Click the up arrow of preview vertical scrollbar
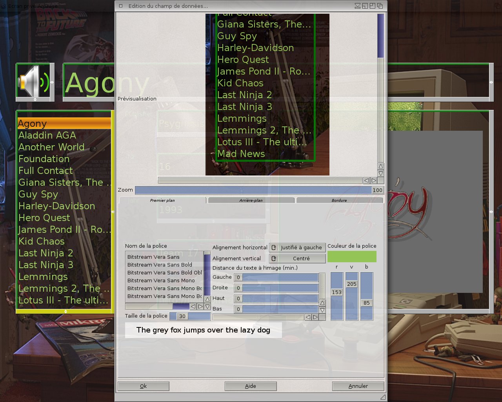The width and height of the screenshot is (502, 402). (x=380, y=166)
